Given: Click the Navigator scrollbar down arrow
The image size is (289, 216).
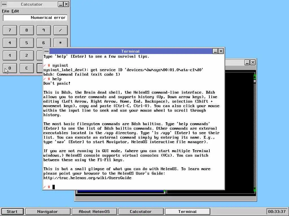Looking at the screenshot, I should point(255,190).
